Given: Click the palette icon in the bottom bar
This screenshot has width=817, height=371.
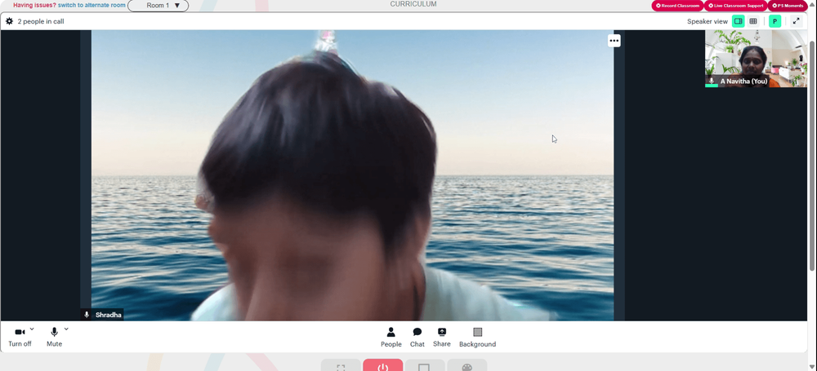Looking at the screenshot, I should click(467, 365).
